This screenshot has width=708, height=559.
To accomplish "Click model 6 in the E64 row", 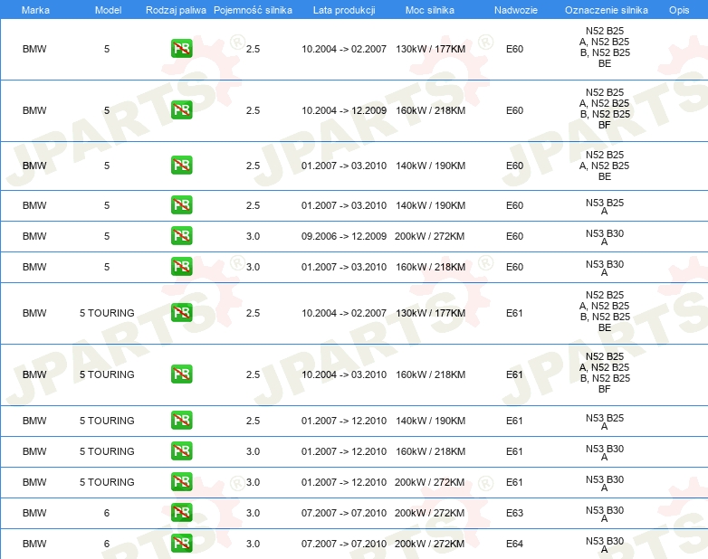I will click(107, 544).
